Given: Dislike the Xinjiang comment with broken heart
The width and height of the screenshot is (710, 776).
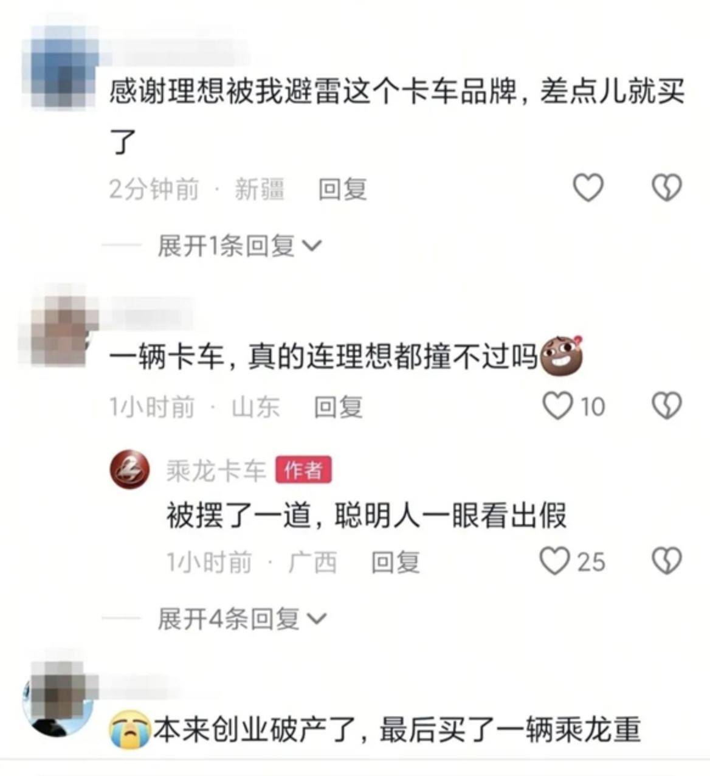Looking at the screenshot, I should click(x=667, y=187).
